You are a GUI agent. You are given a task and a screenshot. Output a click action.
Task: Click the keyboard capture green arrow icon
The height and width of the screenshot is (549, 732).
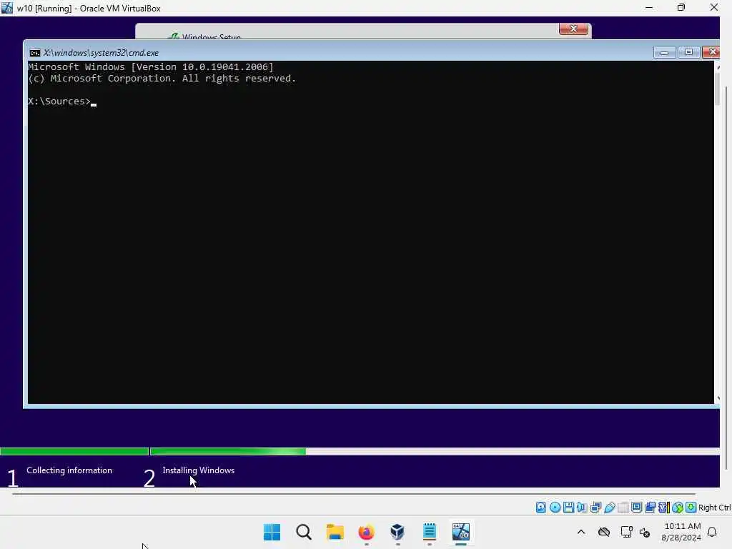point(691,508)
